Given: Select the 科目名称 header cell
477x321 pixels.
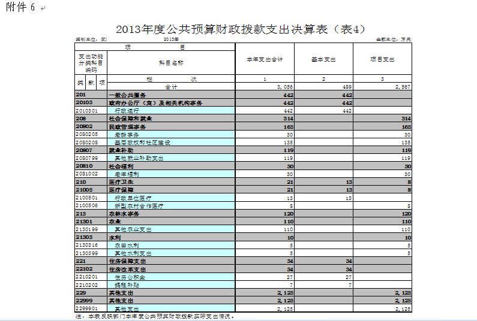Looking at the screenshot, I should (x=171, y=62).
